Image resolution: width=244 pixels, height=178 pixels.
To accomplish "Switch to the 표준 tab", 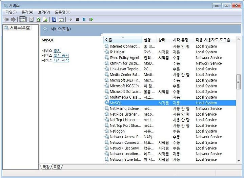I will coord(57,167).
